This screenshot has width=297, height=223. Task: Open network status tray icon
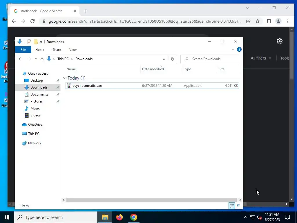pyautogui.click(x=253, y=217)
